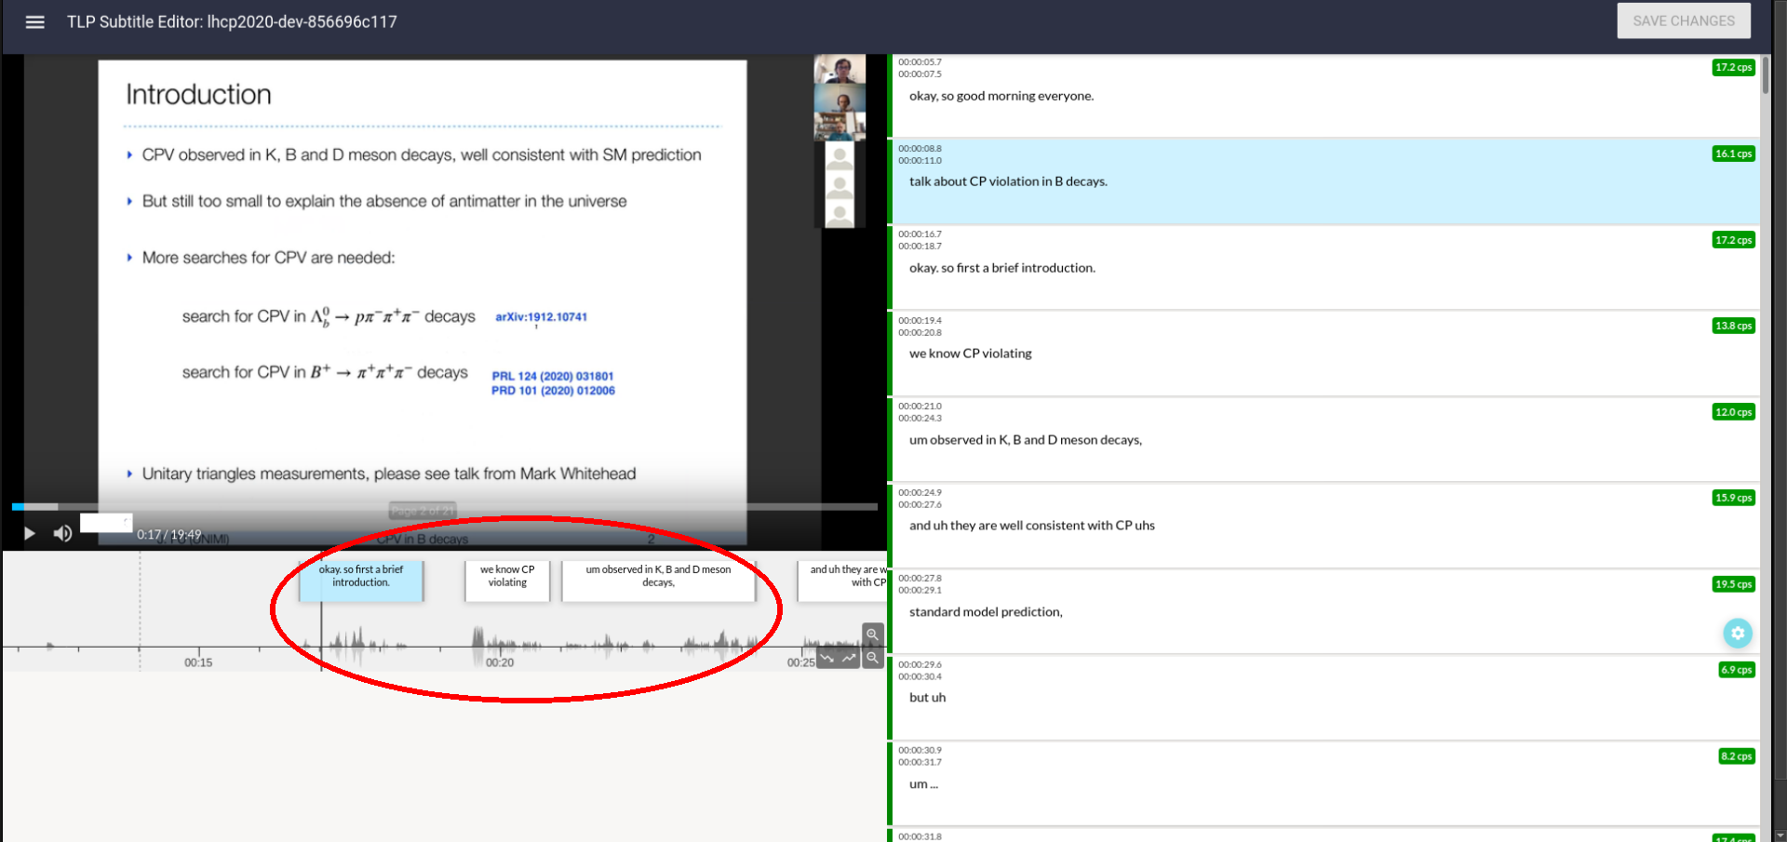Open the hamburger menu
The image size is (1787, 842).
(x=34, y=21)
